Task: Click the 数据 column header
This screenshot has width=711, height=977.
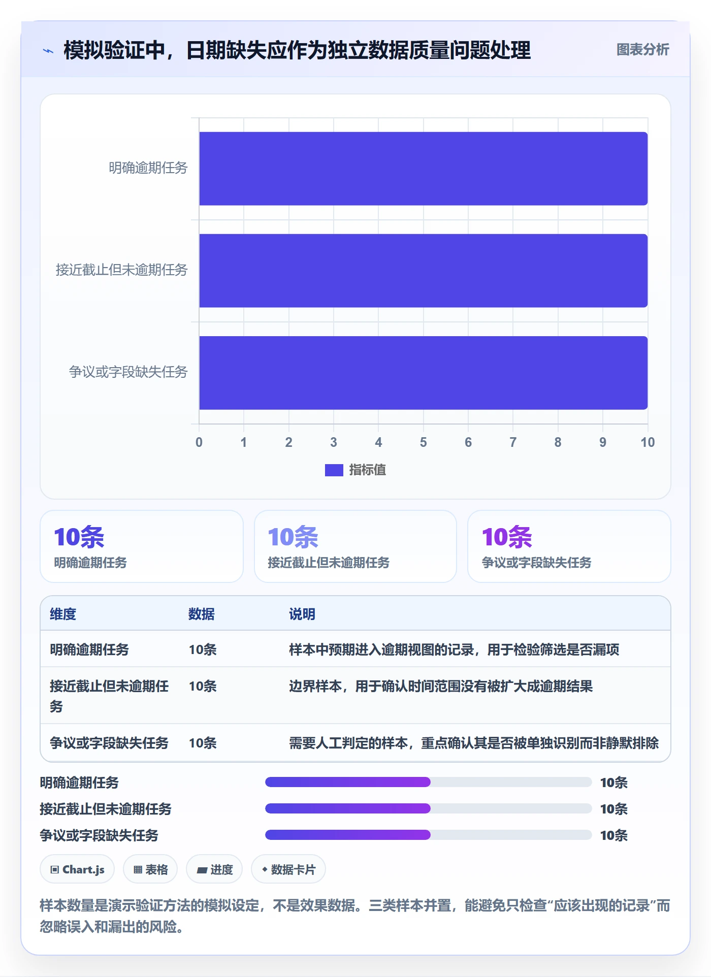Action: 202,614
